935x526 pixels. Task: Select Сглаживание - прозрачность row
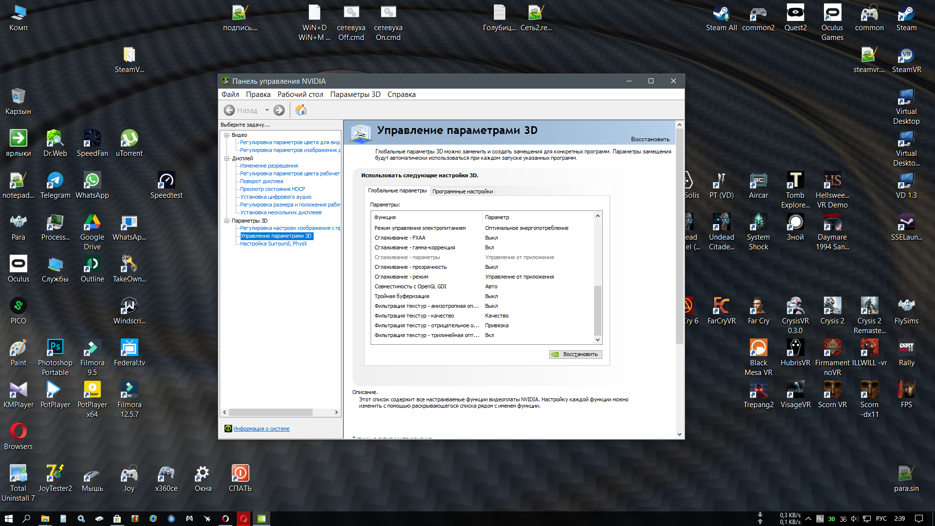(482, 267)
